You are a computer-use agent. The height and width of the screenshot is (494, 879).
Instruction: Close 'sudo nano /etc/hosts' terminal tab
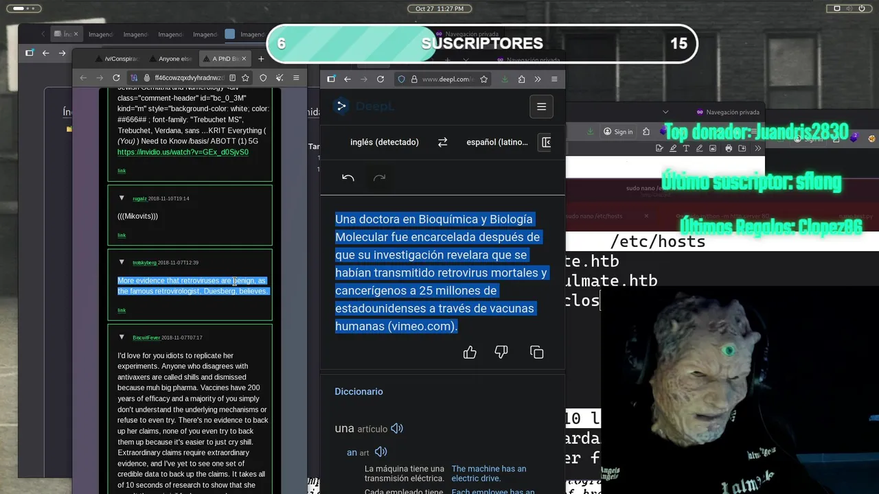(646, 216)
